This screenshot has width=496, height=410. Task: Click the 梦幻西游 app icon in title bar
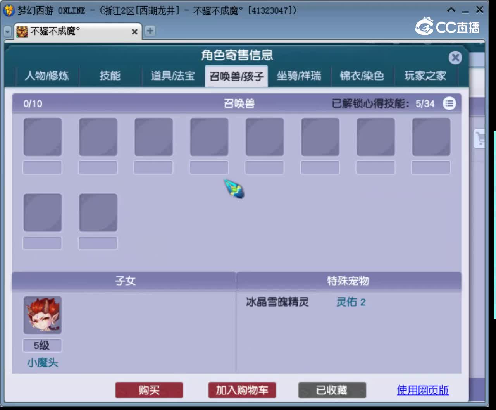pyautogui.click(x=9, y=10)
